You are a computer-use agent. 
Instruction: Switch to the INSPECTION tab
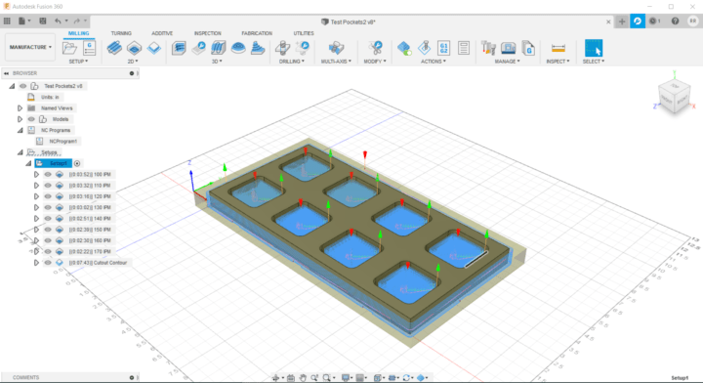(208, 33)
